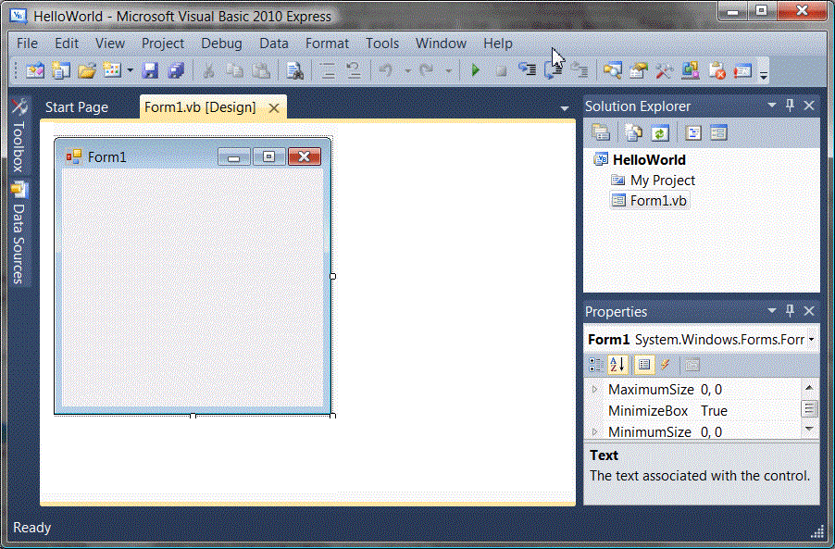Cut selection using the scissors toolbar icon

click(208, 70)
